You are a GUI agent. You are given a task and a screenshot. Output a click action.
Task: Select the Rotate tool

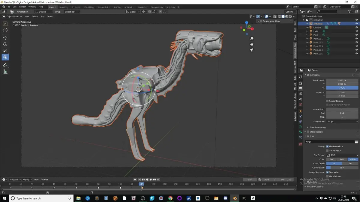click(5, 44)
